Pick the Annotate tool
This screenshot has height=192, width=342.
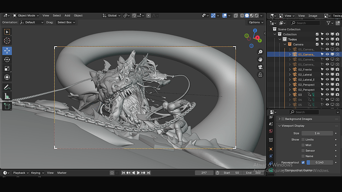(x=7, y=88)
